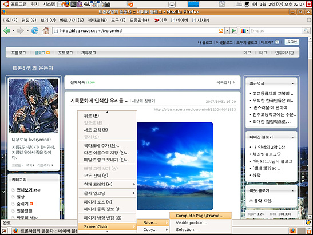Click the terminal monitor icon in top panel
This screenshot has height=235, width=313.
pyautogui.click(x=74, y=4)
